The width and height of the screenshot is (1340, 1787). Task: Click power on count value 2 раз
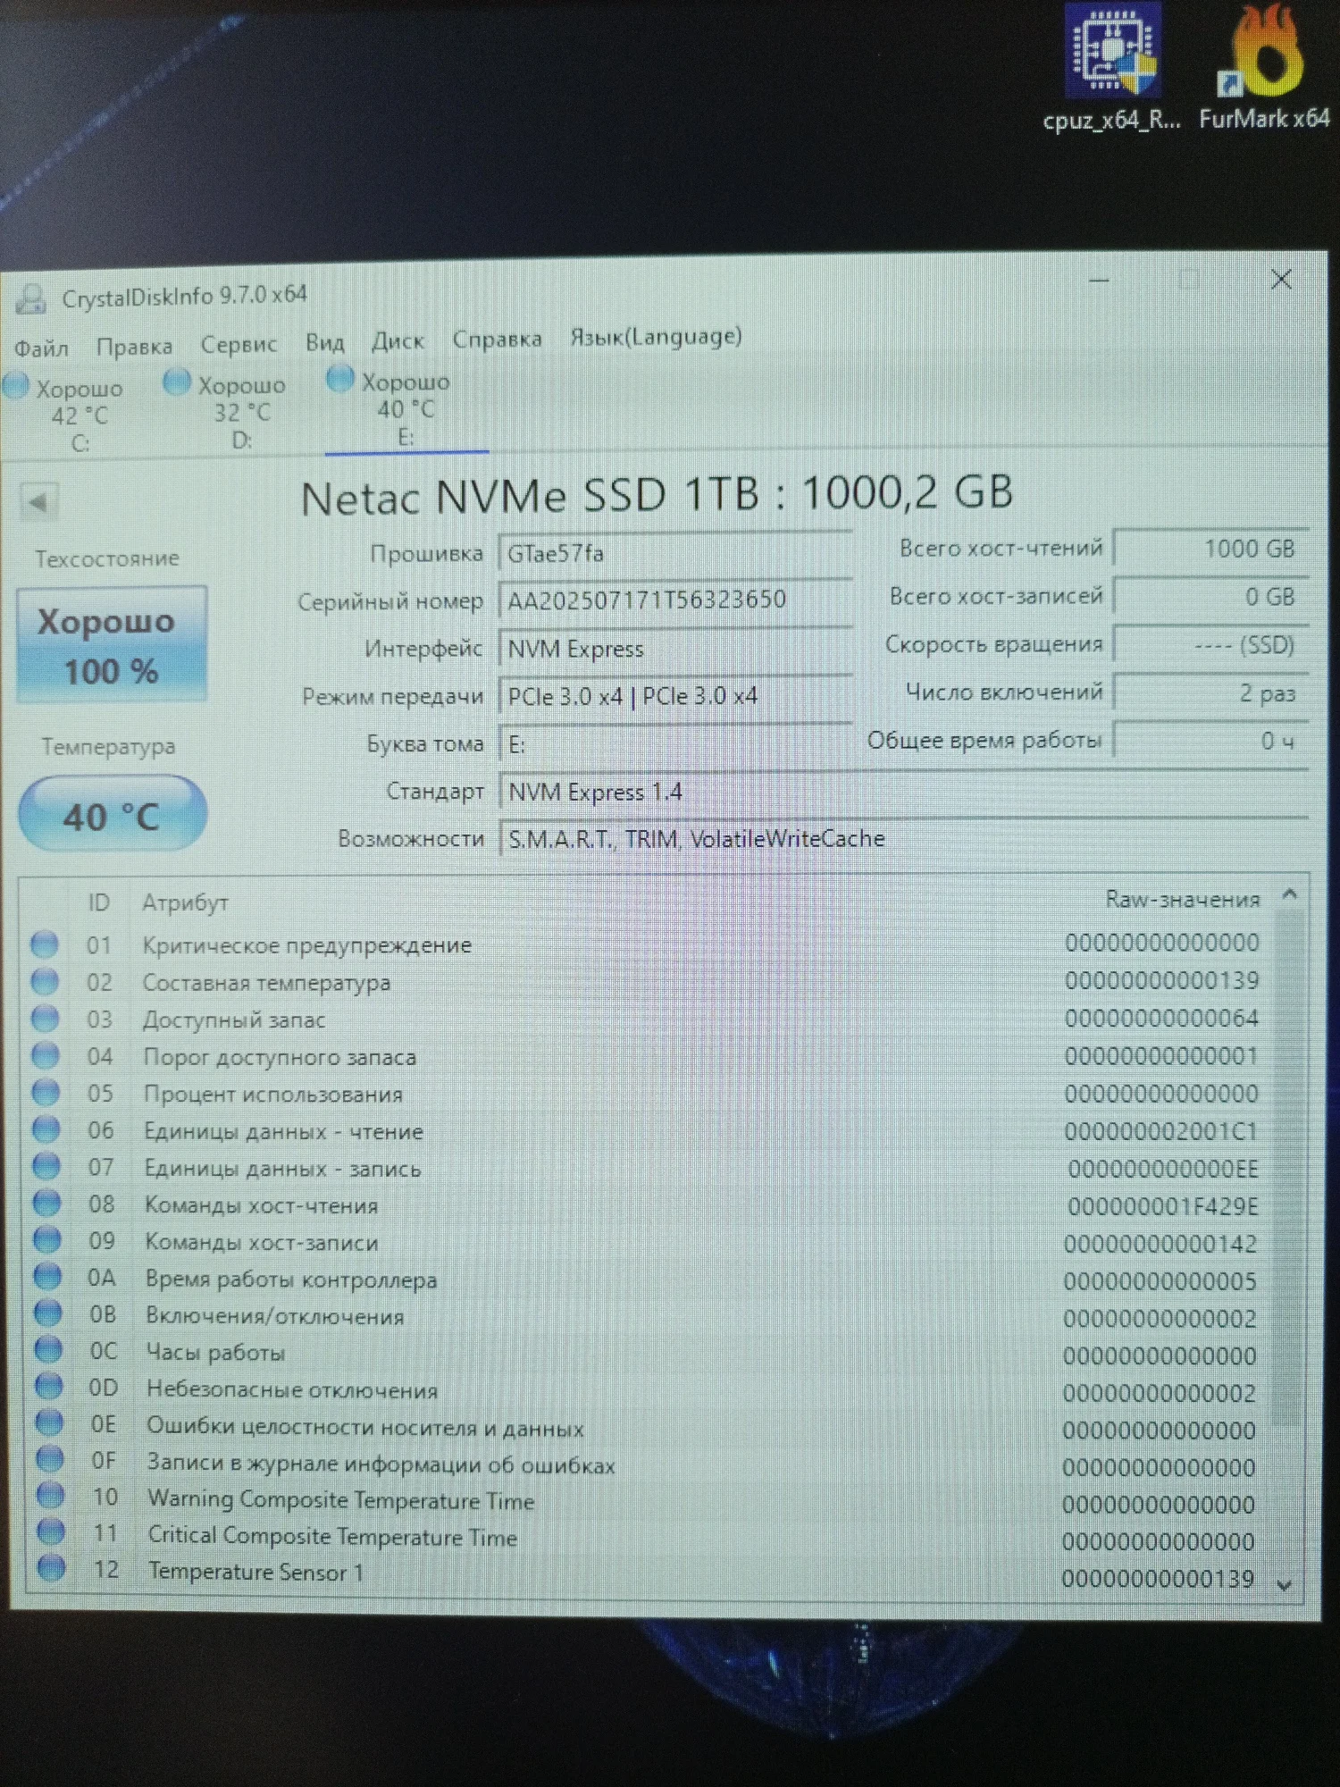pyautogui.click(x=1211, y=693)
